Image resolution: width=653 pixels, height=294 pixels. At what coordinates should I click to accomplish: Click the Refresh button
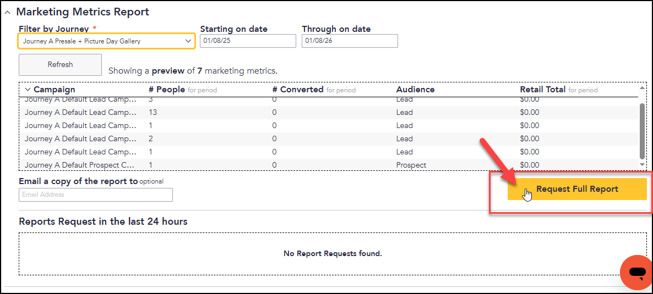tap(61, 65)
